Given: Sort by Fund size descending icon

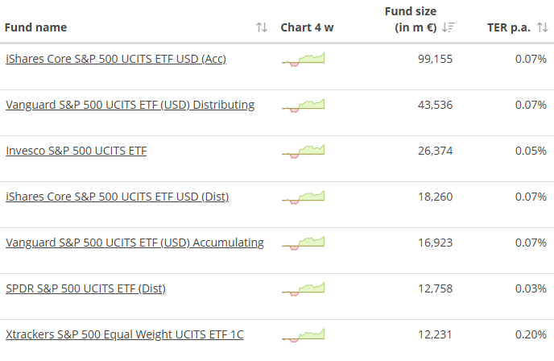Looking at the screenshot, I should coord(449,27).
